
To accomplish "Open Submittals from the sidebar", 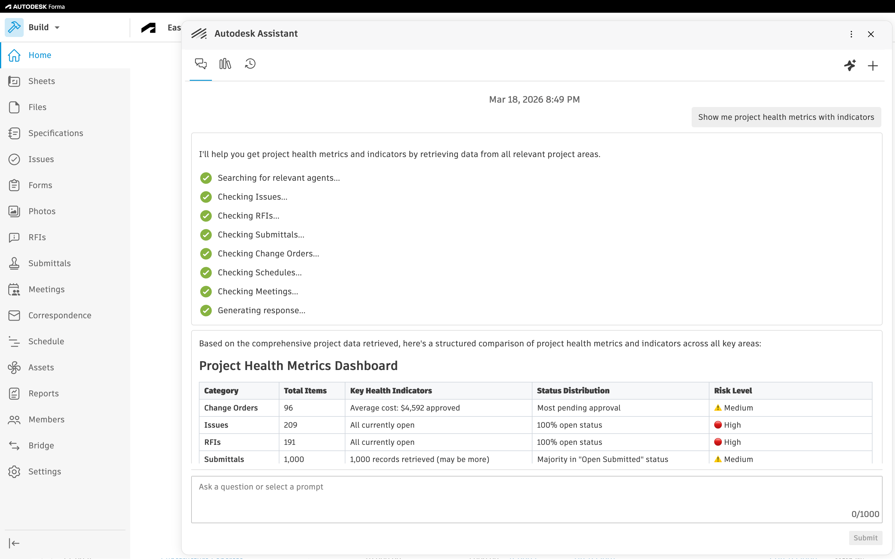I will point(65,263).
